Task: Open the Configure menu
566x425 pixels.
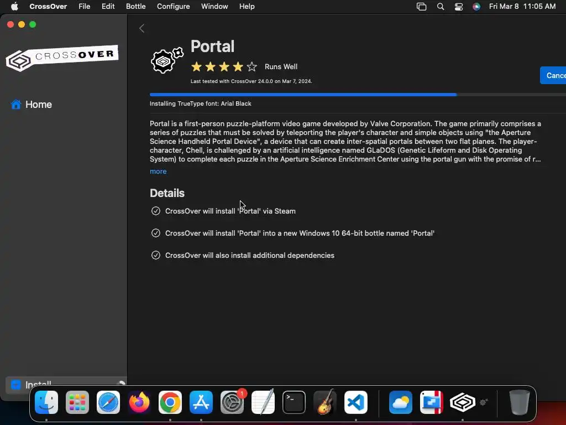Action: click(173, 6)
